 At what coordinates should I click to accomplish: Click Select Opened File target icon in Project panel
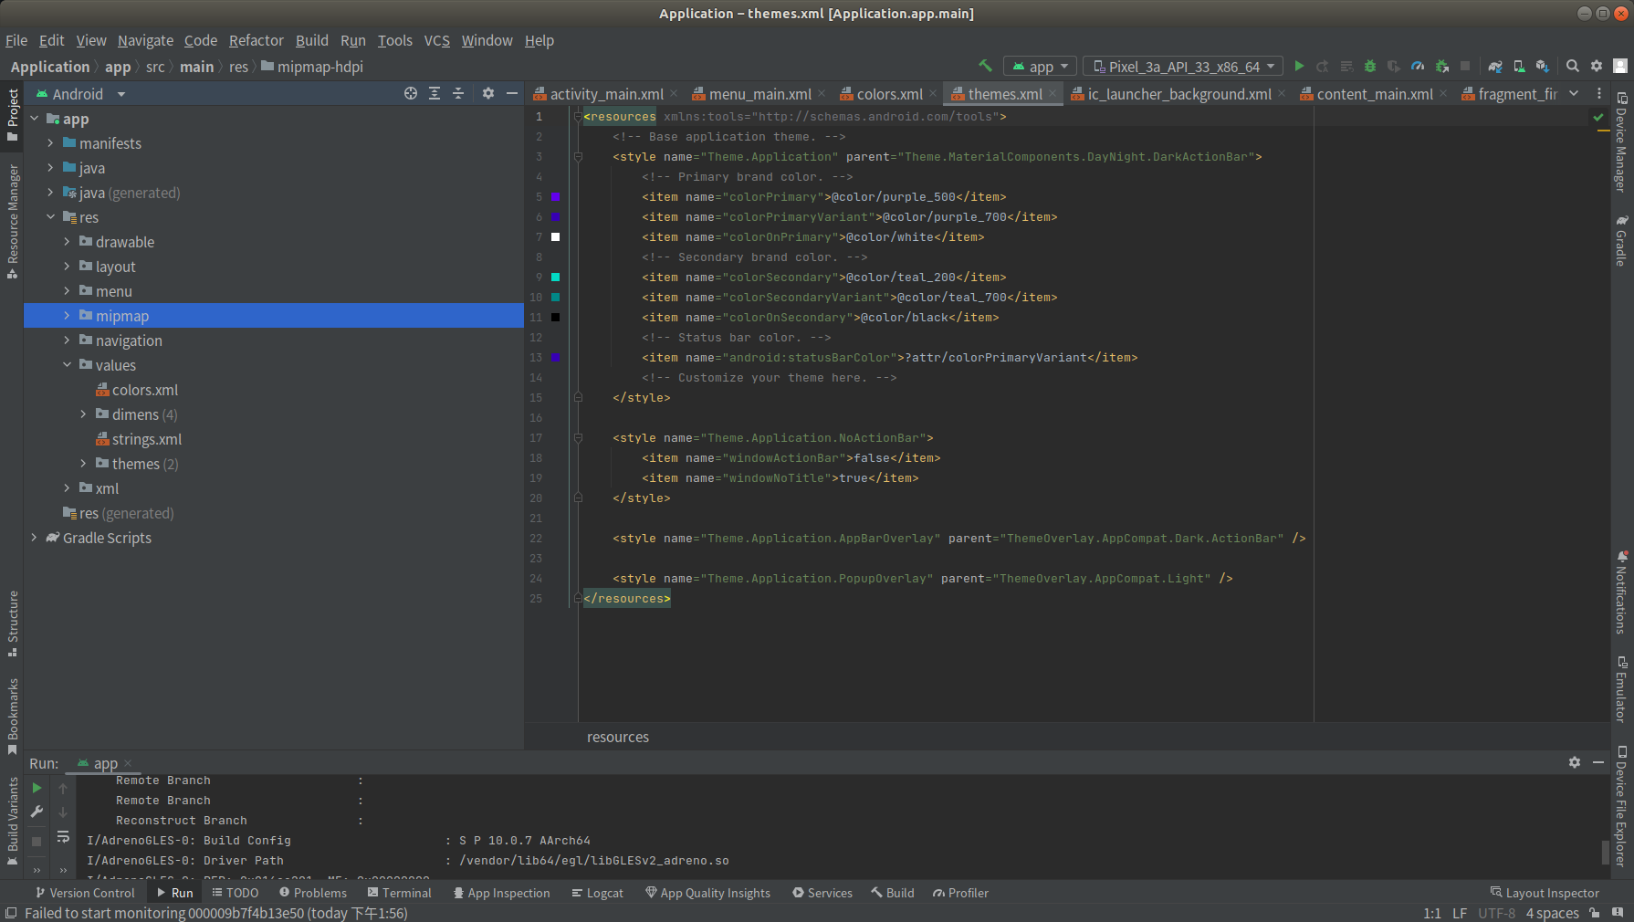point(411,93)
